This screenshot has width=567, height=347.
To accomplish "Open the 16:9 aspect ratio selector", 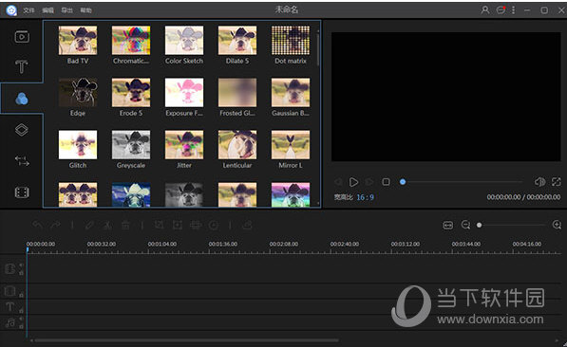I will [x=366, y=197].
